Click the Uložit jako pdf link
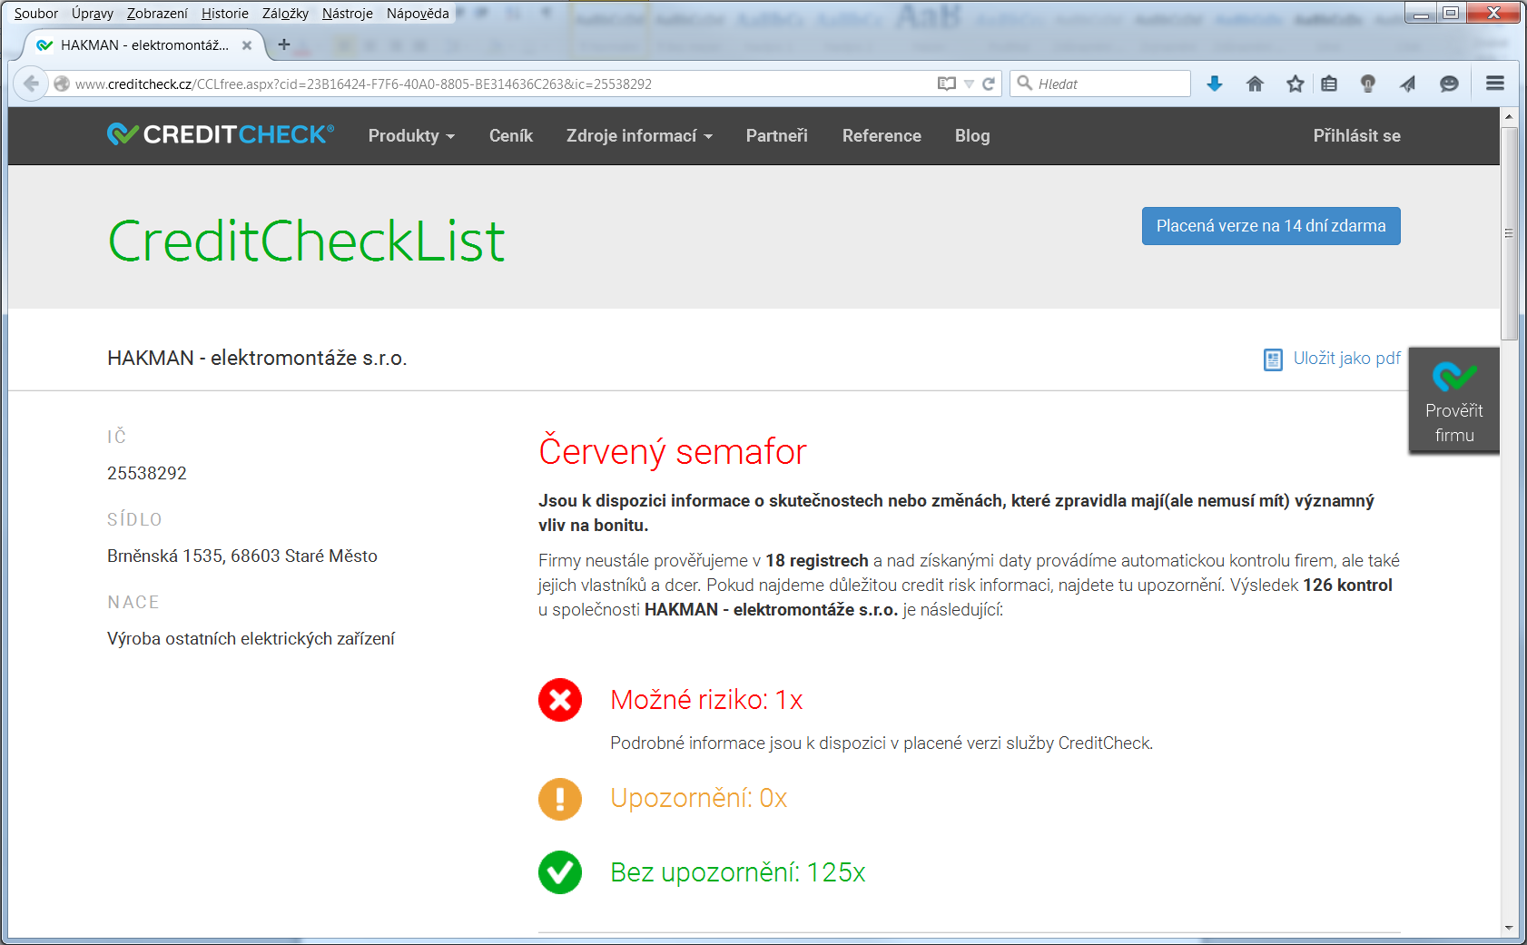This screenshot has width=1527, height=945. [x=1346, y=359]
